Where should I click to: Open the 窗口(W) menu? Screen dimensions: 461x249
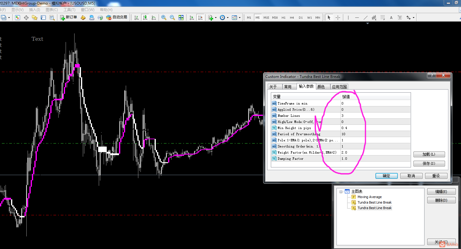point(87,10)
